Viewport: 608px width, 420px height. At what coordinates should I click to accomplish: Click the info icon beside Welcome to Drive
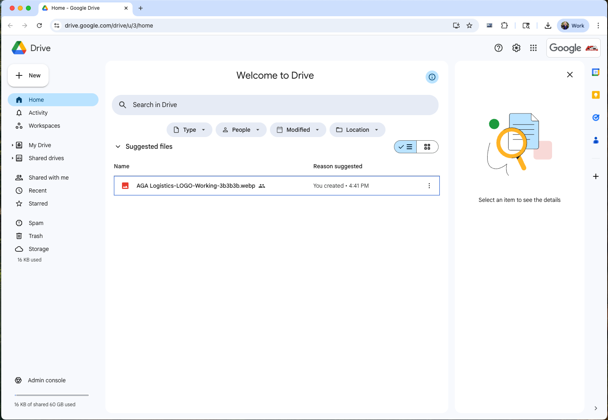(x=432, y=77)
